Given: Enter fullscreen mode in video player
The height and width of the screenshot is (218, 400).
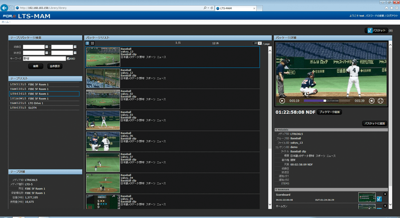Looking at the screenshot, I should pos(380,101).
